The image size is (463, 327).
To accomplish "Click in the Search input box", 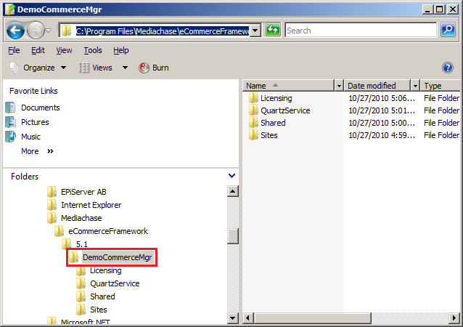I will point(359,31).
